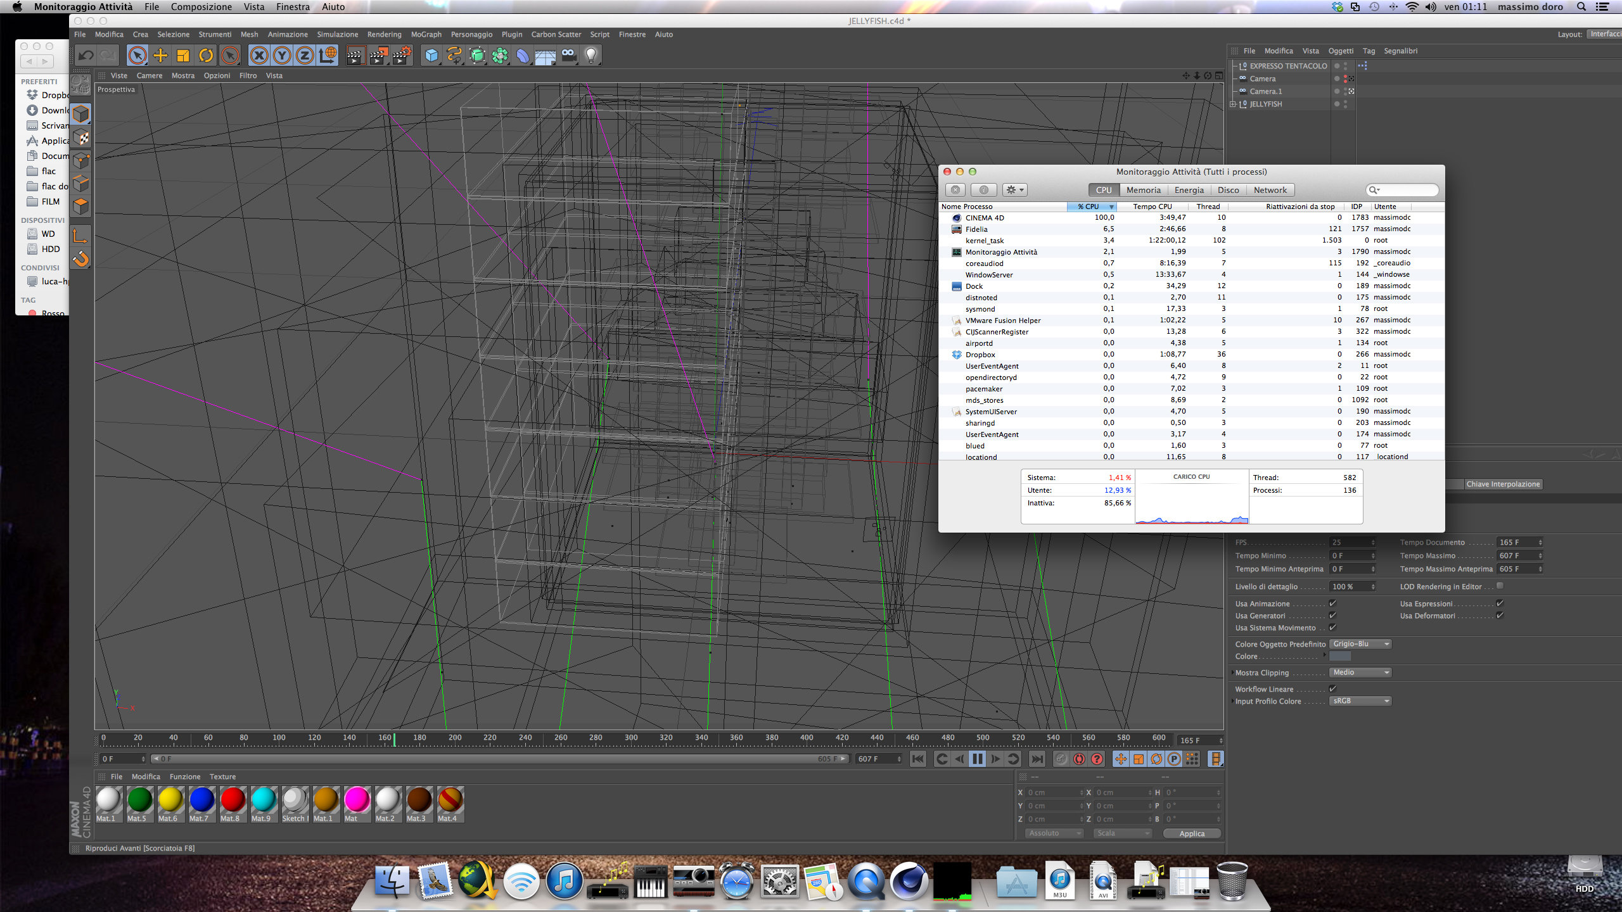1622x912 pixels.
Task: Pause the timeline playback
Action: pyautogui.click(x=977, y=759)
